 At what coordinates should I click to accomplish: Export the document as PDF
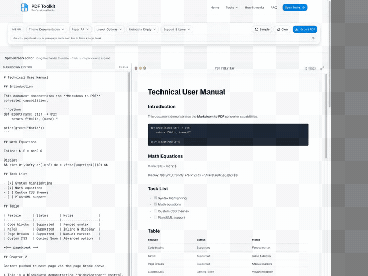point(305,29)
